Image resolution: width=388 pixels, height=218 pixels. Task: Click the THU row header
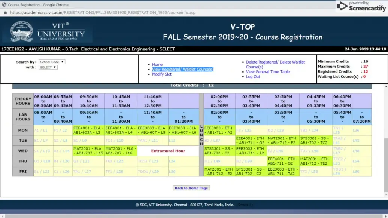23,161
